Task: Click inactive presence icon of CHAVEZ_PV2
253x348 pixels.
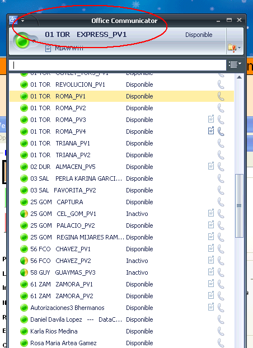Action: 24,261
